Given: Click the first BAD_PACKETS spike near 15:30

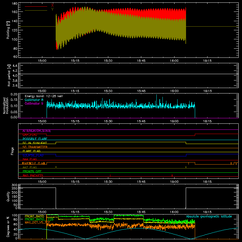Looking at the screenshot, I should tap(110, 175).
